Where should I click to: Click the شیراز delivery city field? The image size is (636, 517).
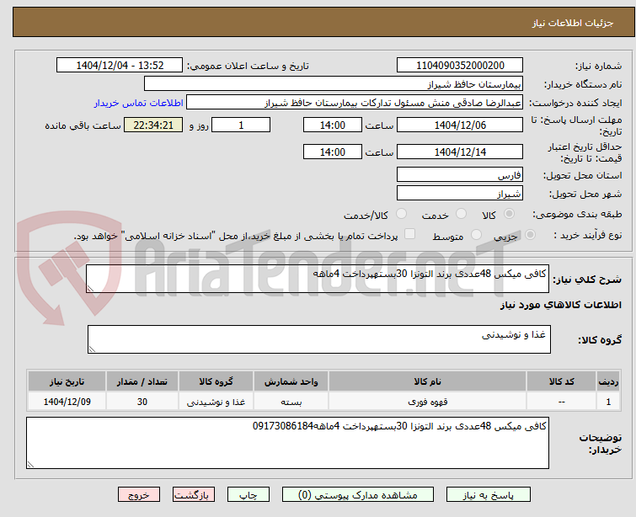[460, 194]
